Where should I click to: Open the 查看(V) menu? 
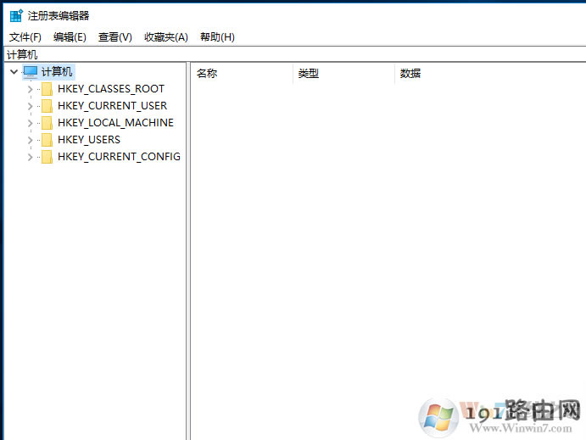coord(114,37)
